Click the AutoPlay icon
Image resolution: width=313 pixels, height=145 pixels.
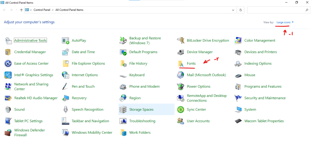click(65, 41)
